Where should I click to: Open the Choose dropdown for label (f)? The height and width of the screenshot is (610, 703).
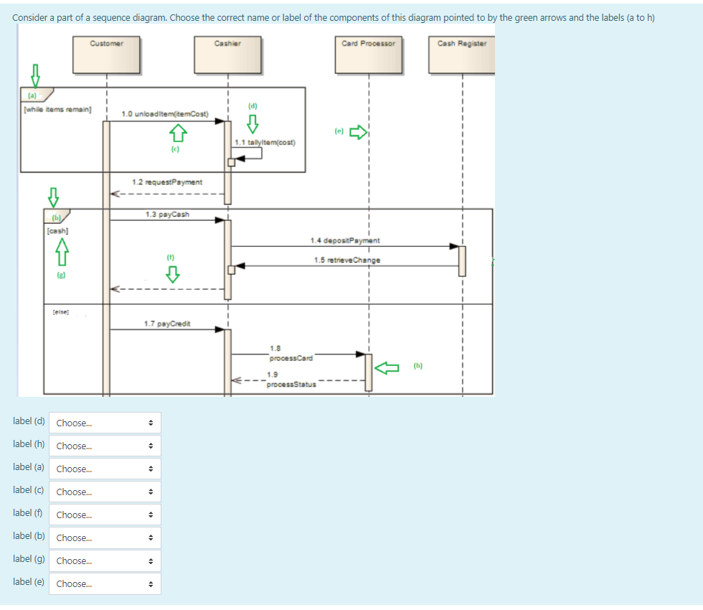point(104,515)
